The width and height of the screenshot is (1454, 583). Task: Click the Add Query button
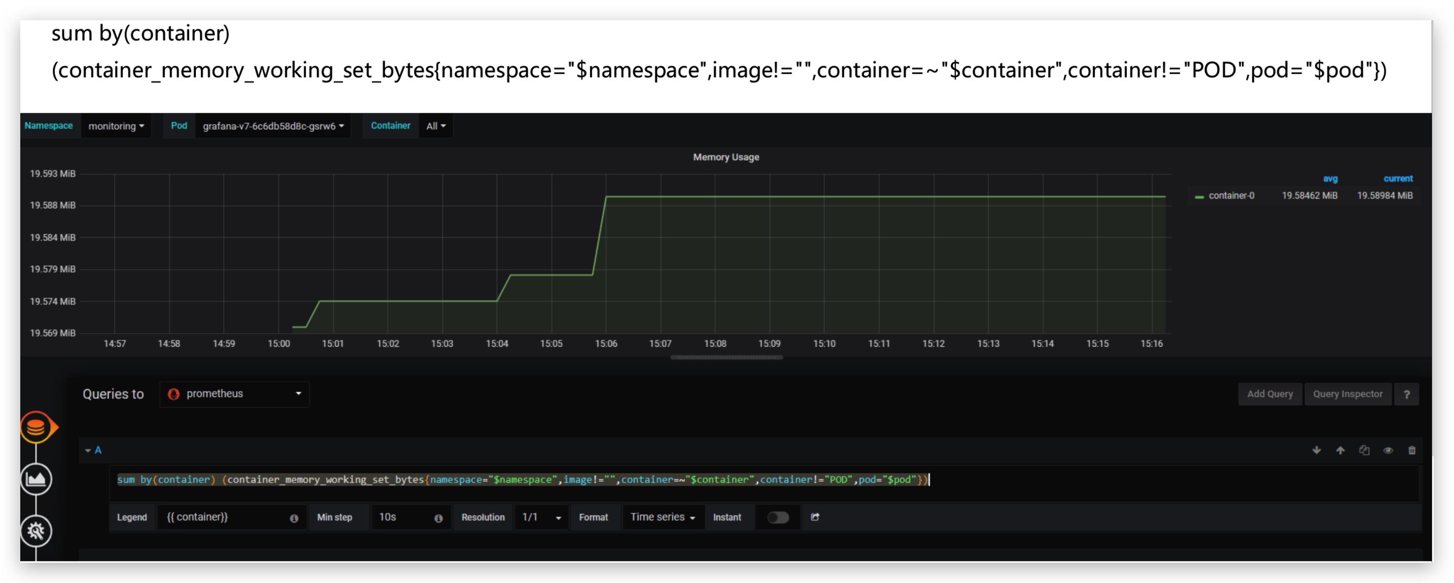(1269, 394)
